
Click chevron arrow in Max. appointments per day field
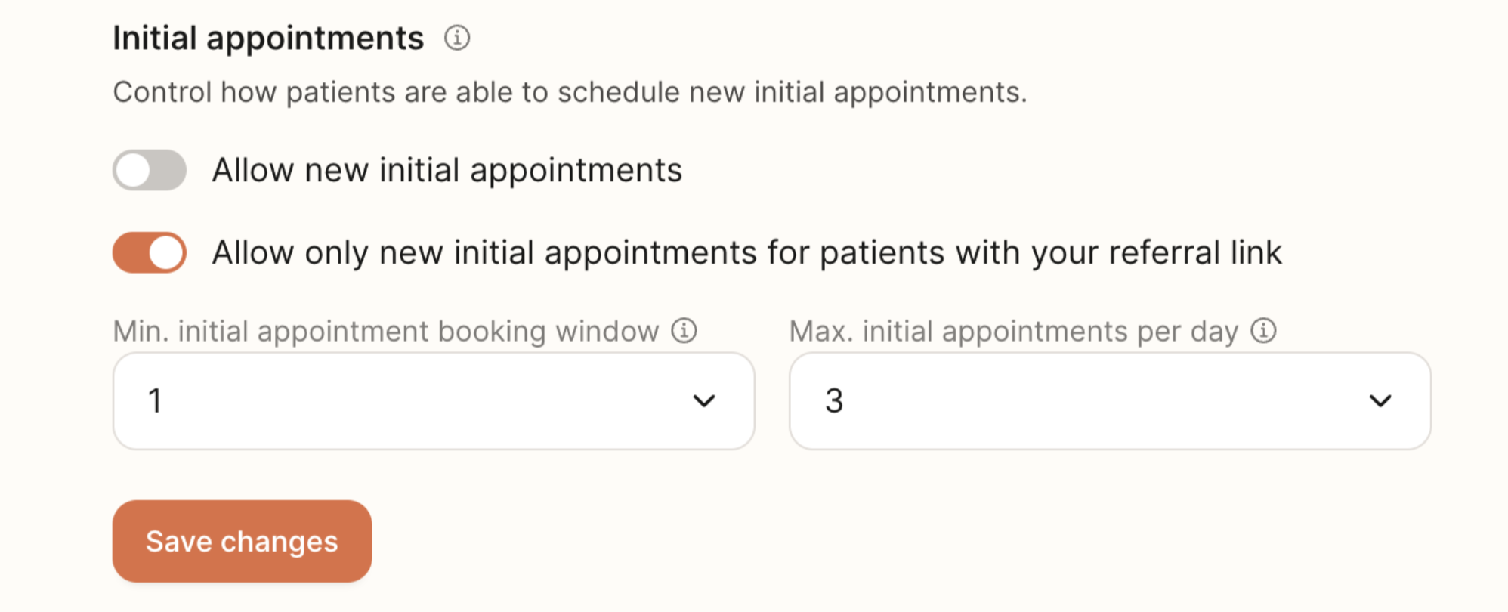1380,400
